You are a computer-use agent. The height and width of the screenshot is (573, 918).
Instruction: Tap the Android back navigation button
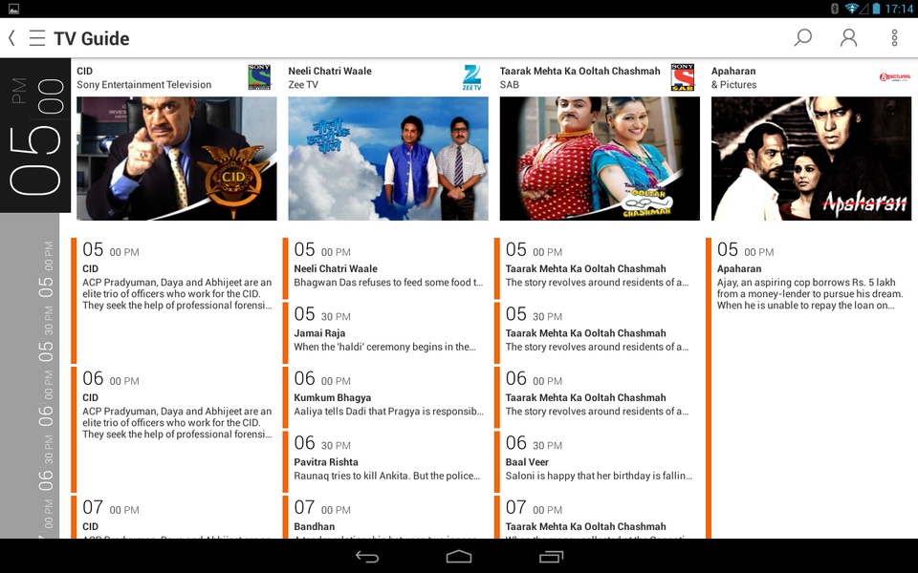[x=367, y=557]
